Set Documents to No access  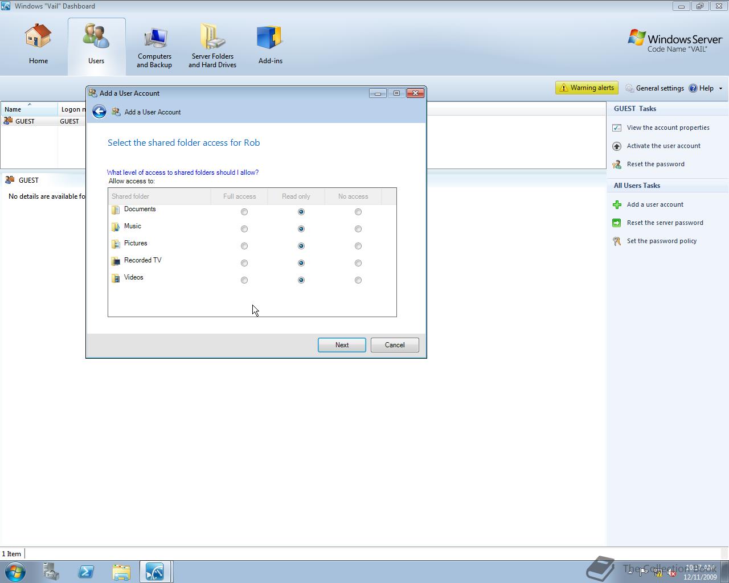click(x=358, y=212)
